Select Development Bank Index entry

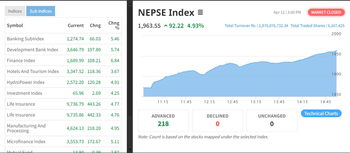[x=32, y=49]
